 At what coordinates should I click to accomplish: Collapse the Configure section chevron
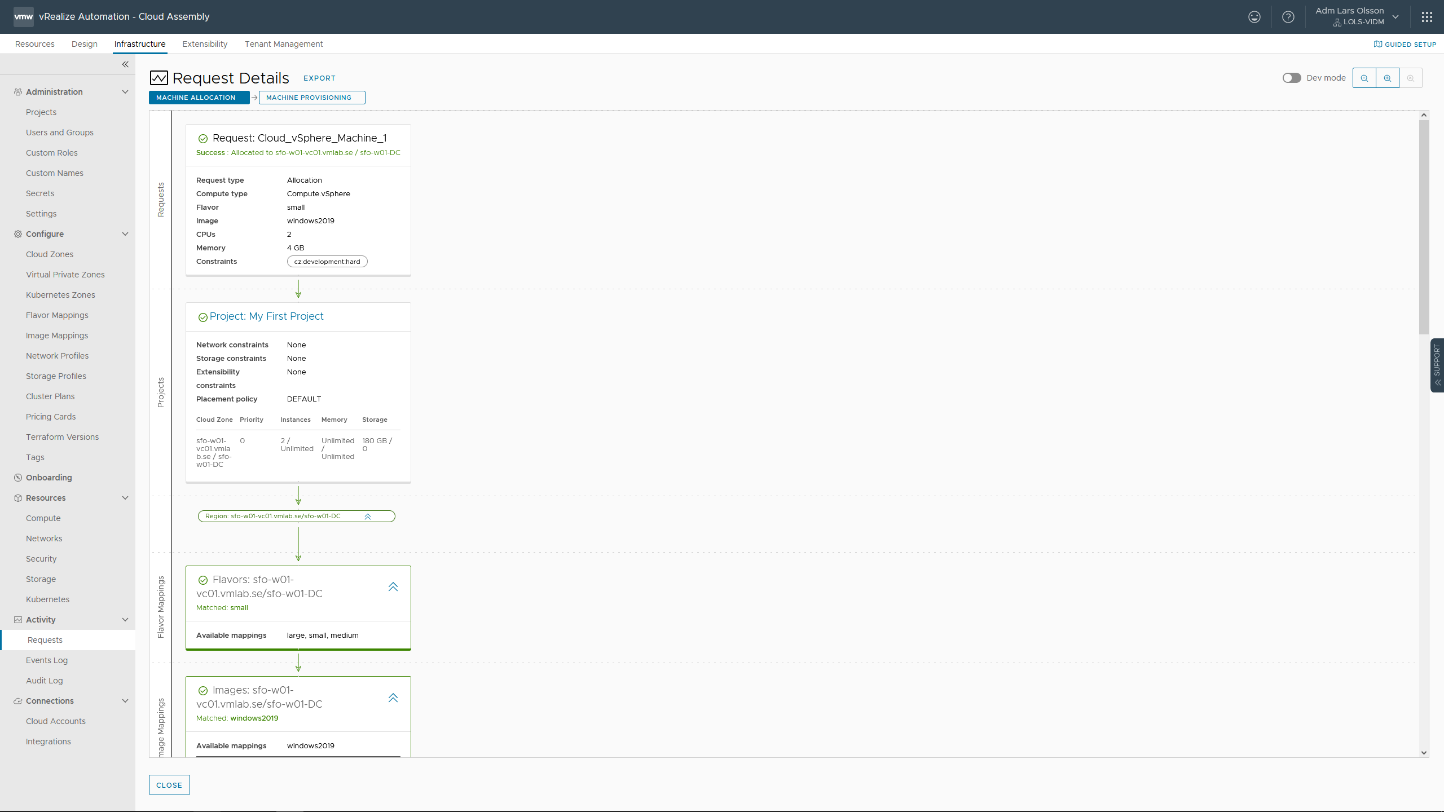(x=125, y=234)
